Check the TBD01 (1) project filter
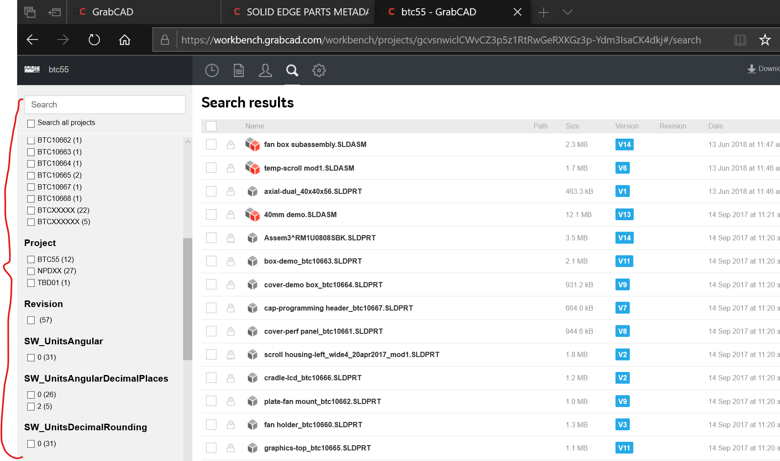 31,283
